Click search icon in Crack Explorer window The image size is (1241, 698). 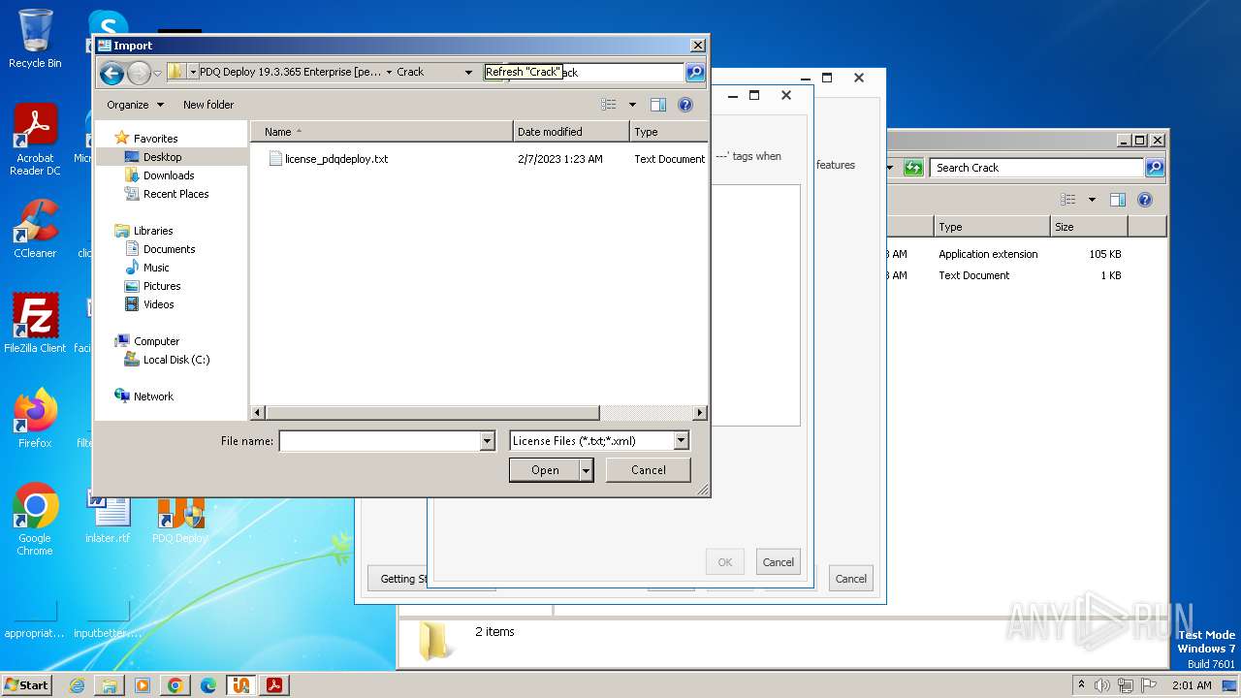[x=1155, y=168]
